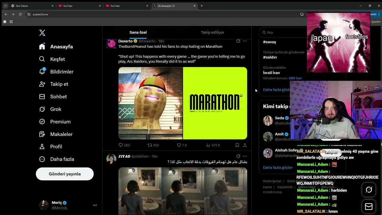
Task: Open Grok from sidebar
Action: tap(50, 109)
